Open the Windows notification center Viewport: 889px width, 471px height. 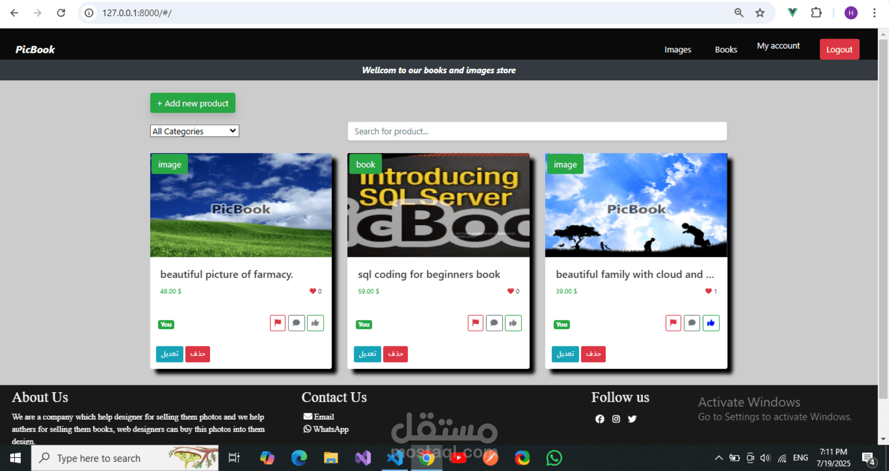[869, 459]
